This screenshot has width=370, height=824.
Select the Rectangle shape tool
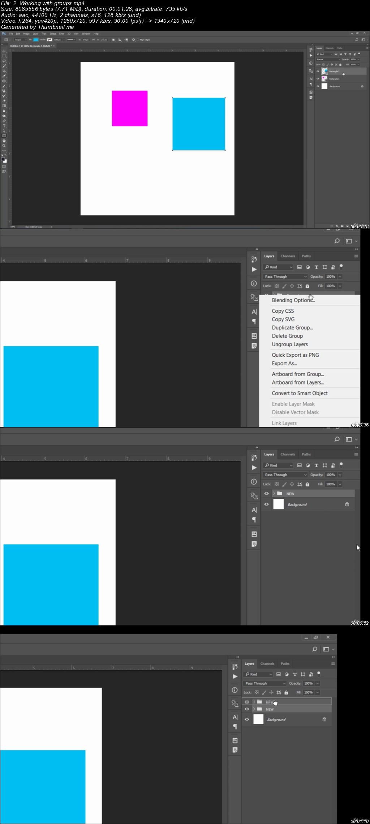(4, 136)
